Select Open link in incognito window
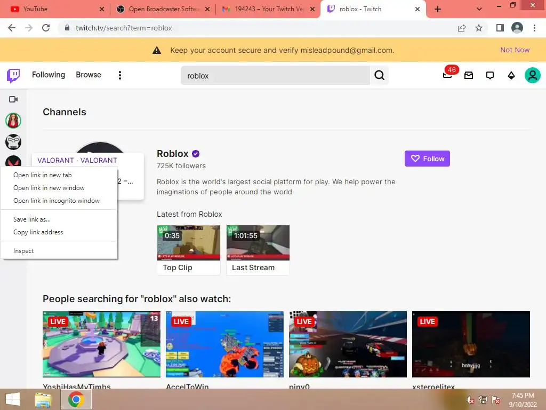The width and height of the screenshot is (546, 410). [59, 201]
